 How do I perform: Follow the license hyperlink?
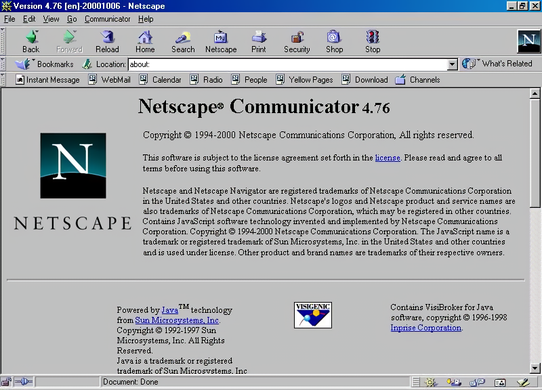388,158
